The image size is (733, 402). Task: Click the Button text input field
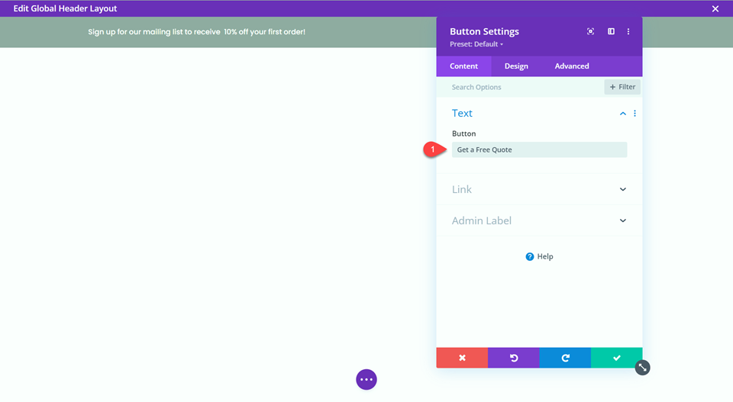pos(540,150)
